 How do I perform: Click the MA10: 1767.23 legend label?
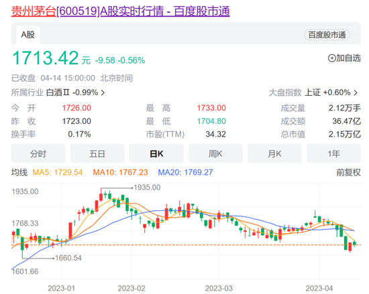120,172
